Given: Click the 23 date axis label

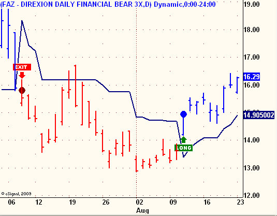Looking at the screenshot, I should pyautogui.click(x=240, y=202).
